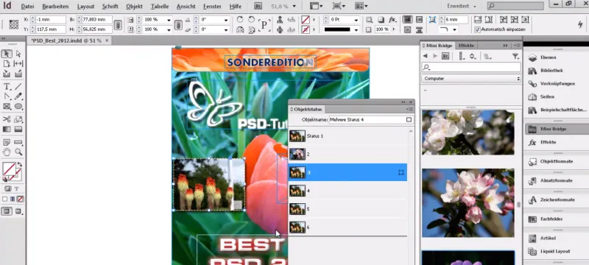Toggle constrain proportions for width and height

pyautogui.click(x=118, y=25)
